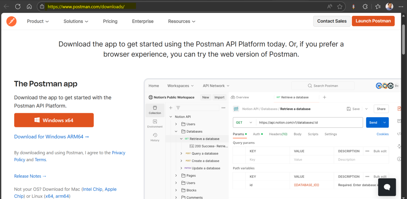Add this page to favorites with star icon
The width and height of the screenshot is (407, 199).
340,6
